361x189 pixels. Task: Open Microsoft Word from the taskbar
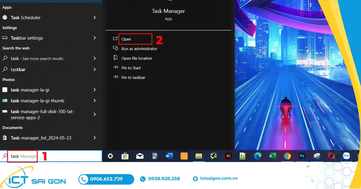tap(169, 156)
